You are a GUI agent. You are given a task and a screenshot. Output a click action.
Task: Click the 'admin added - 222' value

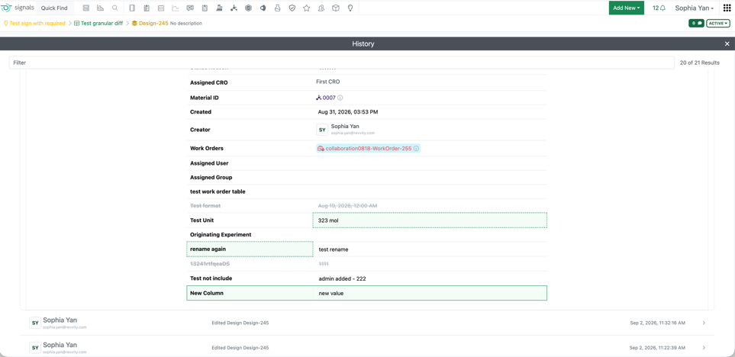(342, 278)
